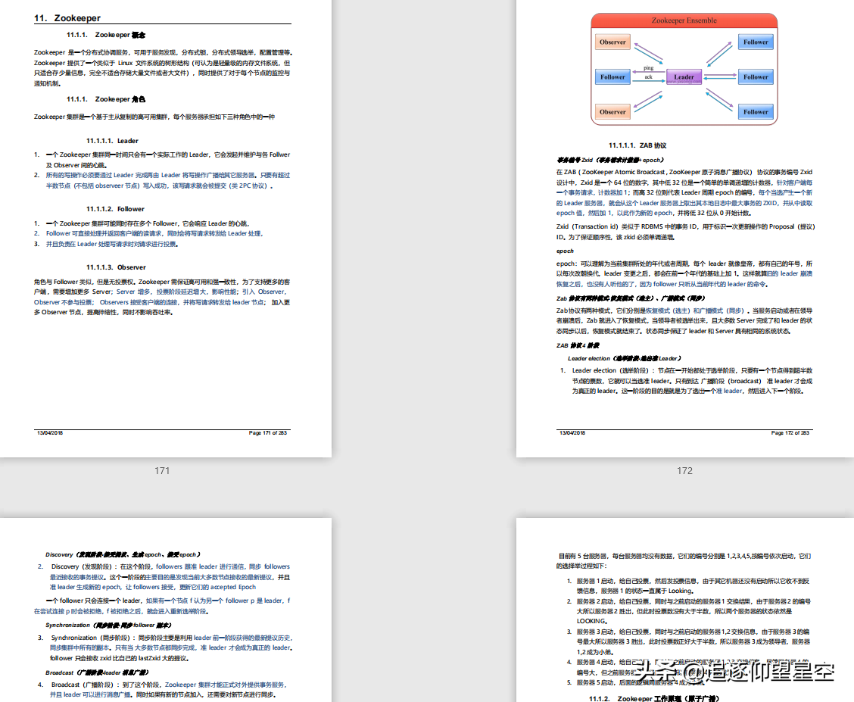
Task: Click the 13/04/2018 date on page 172
Action: pos(572,433)
